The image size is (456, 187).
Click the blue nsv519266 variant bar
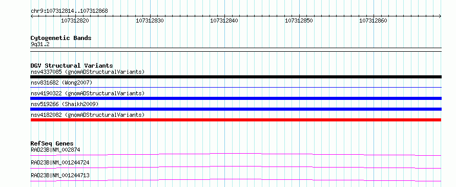(236, 109)
